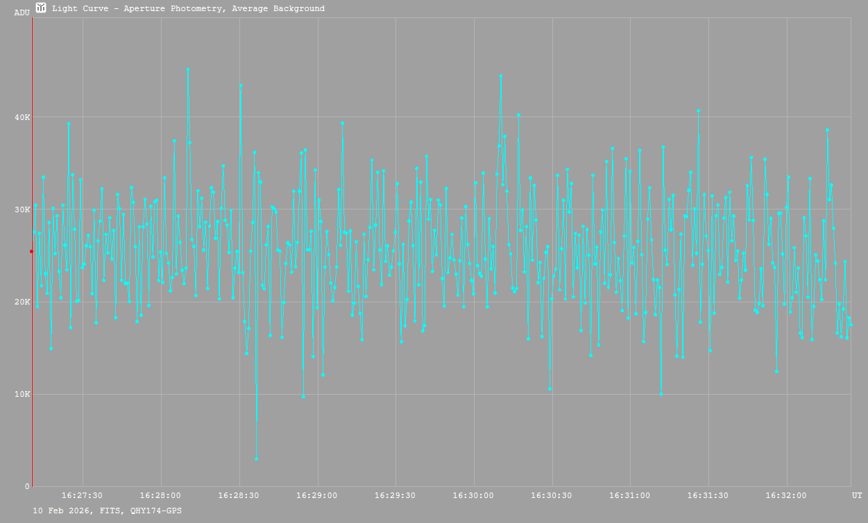
Task: Click the 30K y-axis label
Action: [x=22, y=209]
